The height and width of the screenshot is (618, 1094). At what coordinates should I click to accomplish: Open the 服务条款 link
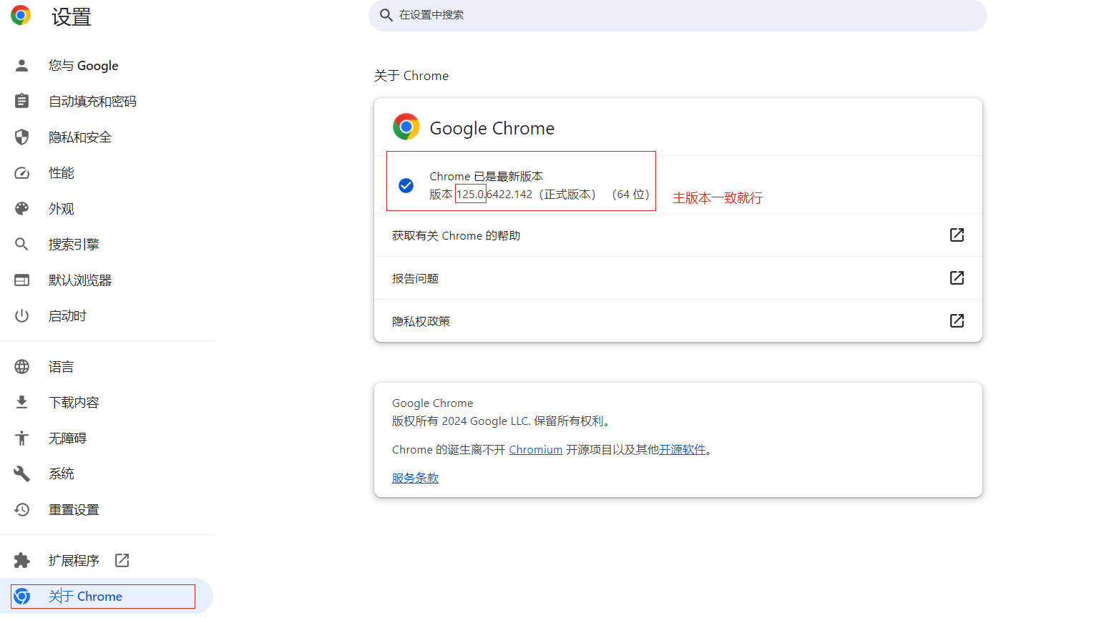[415, 479]
